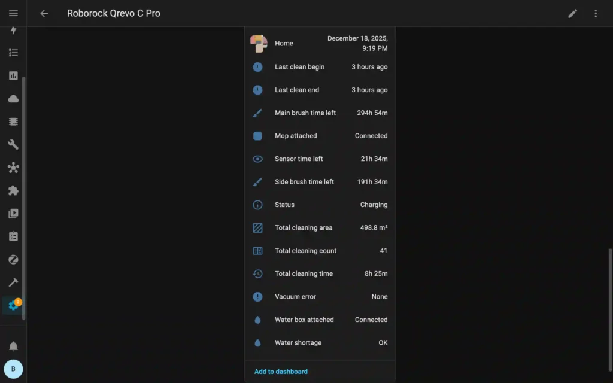This screenshot has height=383, width=613.
Task: Click the Status Charging entity row
Action: point(320,205)
